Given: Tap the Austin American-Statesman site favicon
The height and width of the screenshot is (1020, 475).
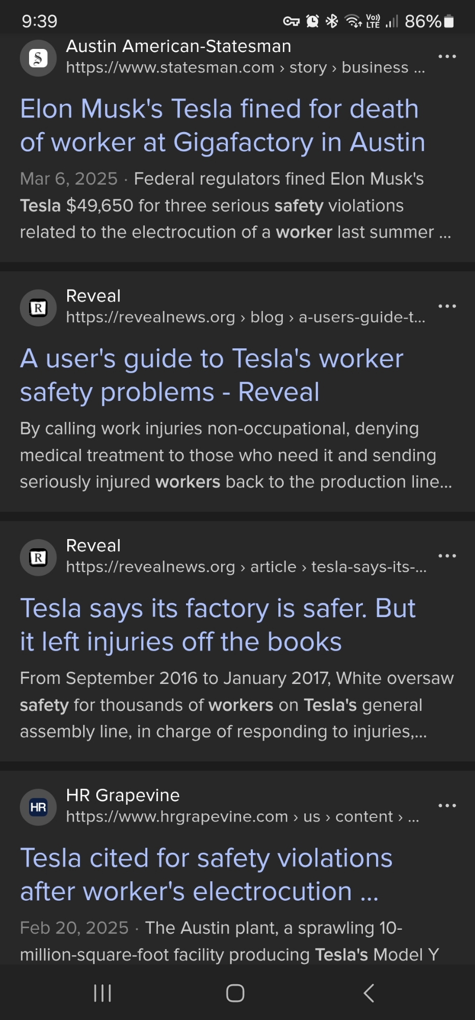Looking at the screenshot, I should [38, 58].
